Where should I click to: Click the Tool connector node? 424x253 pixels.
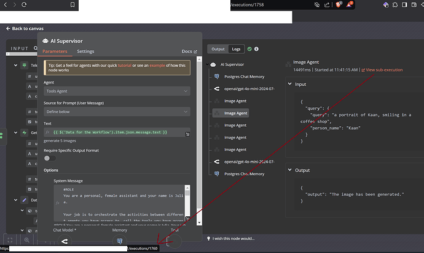pos(175,241)
